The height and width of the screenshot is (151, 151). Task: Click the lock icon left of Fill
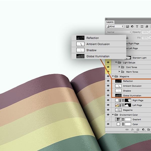tap(127, 38)
